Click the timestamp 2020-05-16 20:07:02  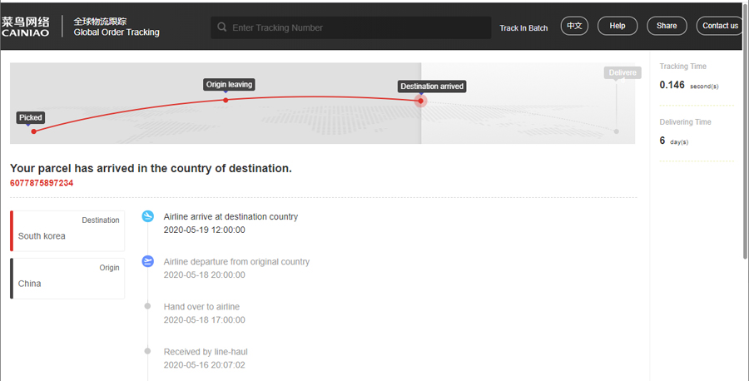click(205, 365)
